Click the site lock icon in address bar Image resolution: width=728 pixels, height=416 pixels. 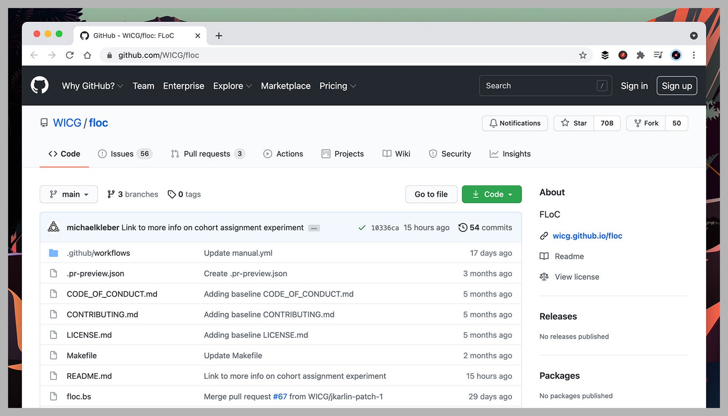pyautogui.click(x=109, y=55)
